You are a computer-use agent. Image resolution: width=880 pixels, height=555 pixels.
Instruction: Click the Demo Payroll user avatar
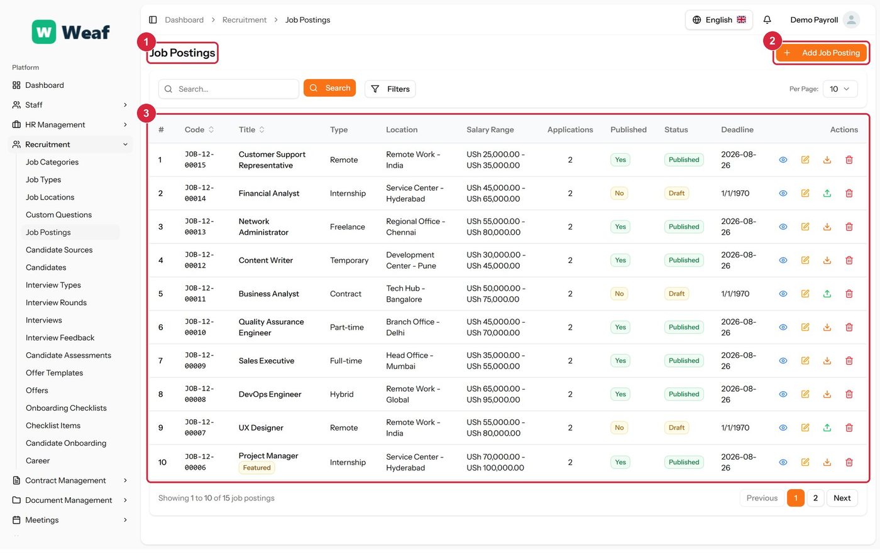(851, 20)
